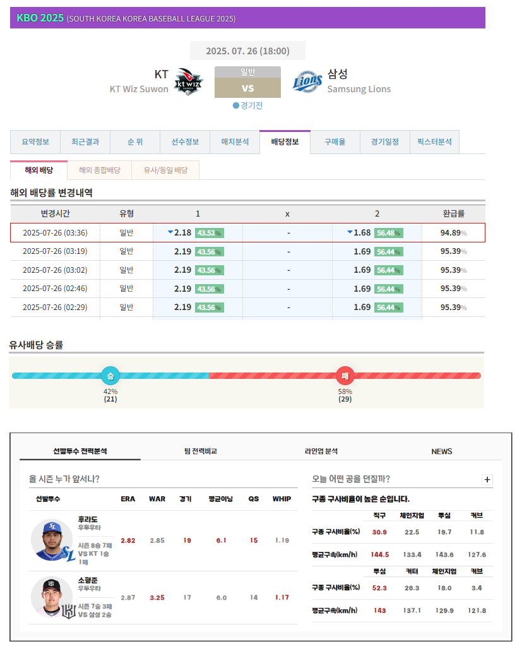Click the blue down arrow beside 1.68
This screenshot has height=651, width=522.
point(350,232)
